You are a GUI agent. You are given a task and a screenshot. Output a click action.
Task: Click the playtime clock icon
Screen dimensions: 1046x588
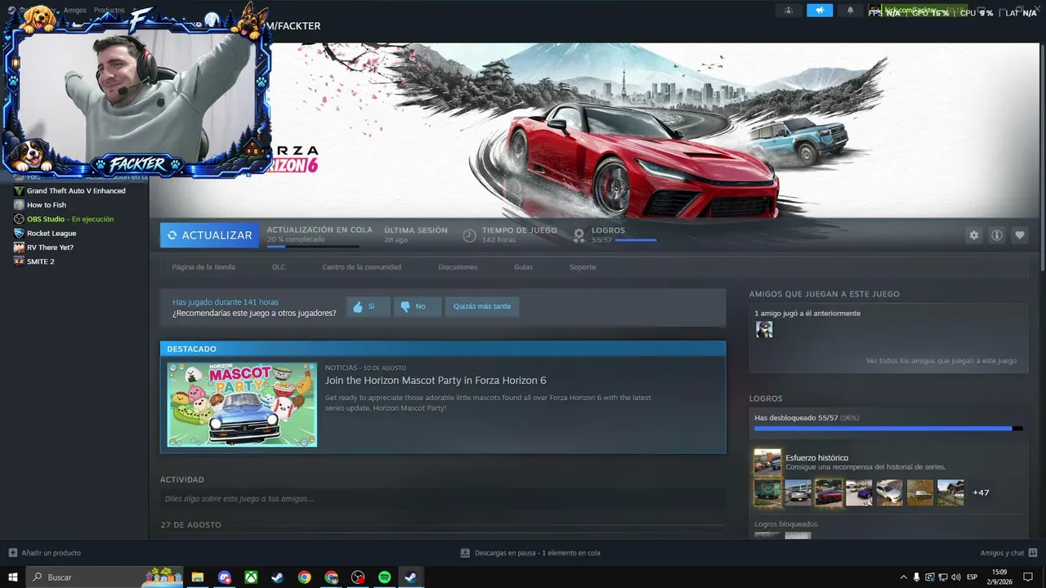pos(469,235)
